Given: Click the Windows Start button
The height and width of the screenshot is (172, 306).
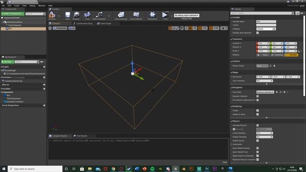Looking at the screenshot, I should [x=4, y=169].
